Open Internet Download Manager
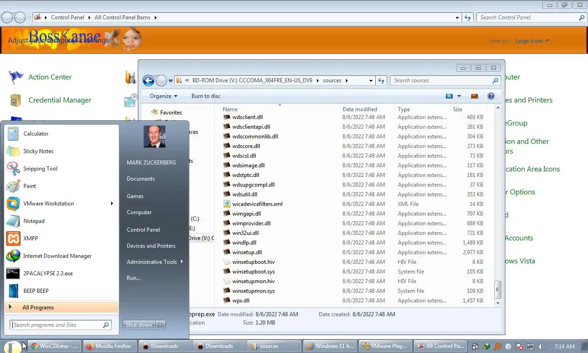Image resolution: width=588 pixels, height=353 pixels. [x=62, y=256]
